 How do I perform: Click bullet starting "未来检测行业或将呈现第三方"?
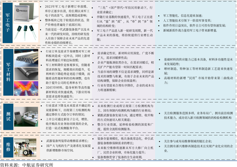click(126, 108)
